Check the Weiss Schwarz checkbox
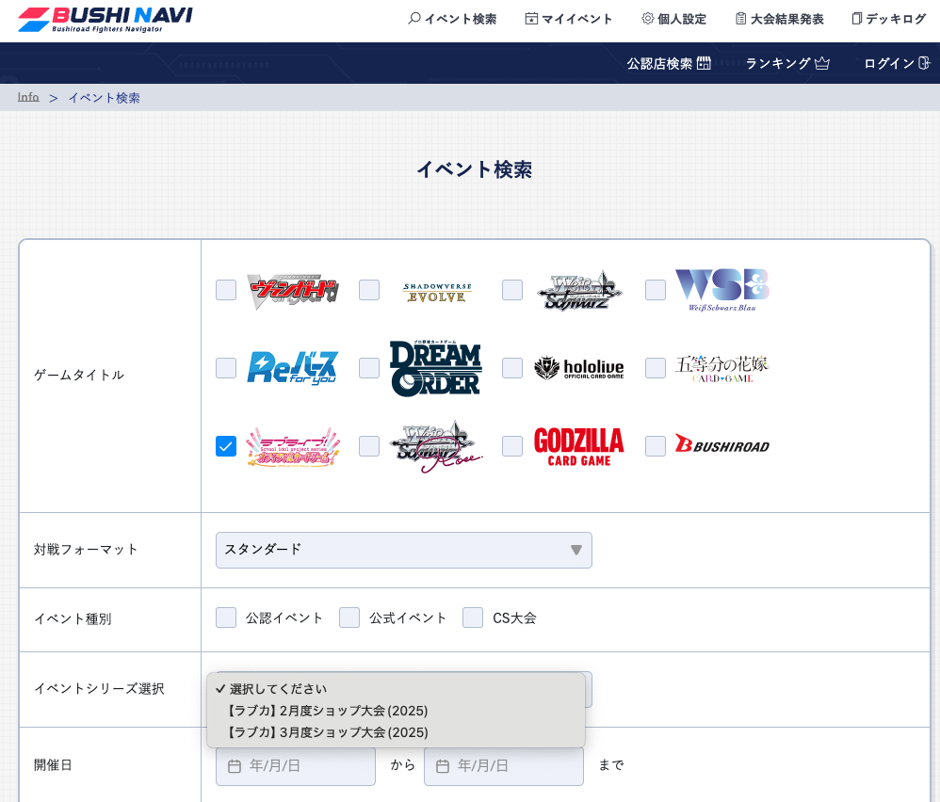The image size is (940, 802). tap(512, 290)
